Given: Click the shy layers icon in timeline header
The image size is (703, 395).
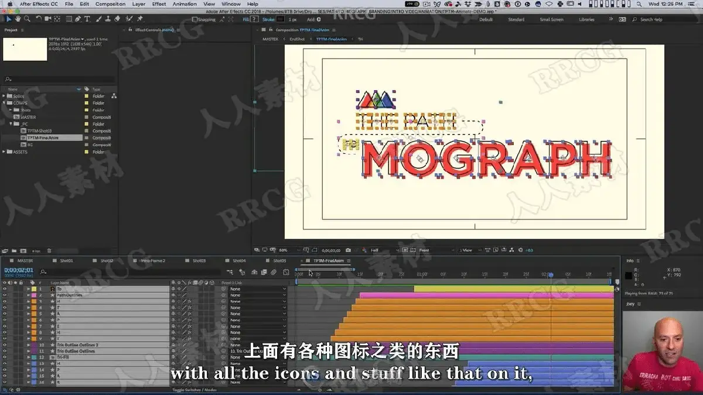Looking at the screenshot, I should coord(255,272).
